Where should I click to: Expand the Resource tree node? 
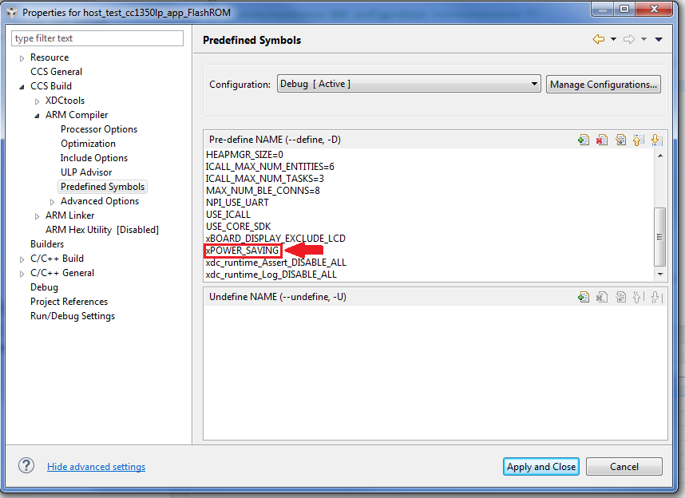(x=22, y=58)
